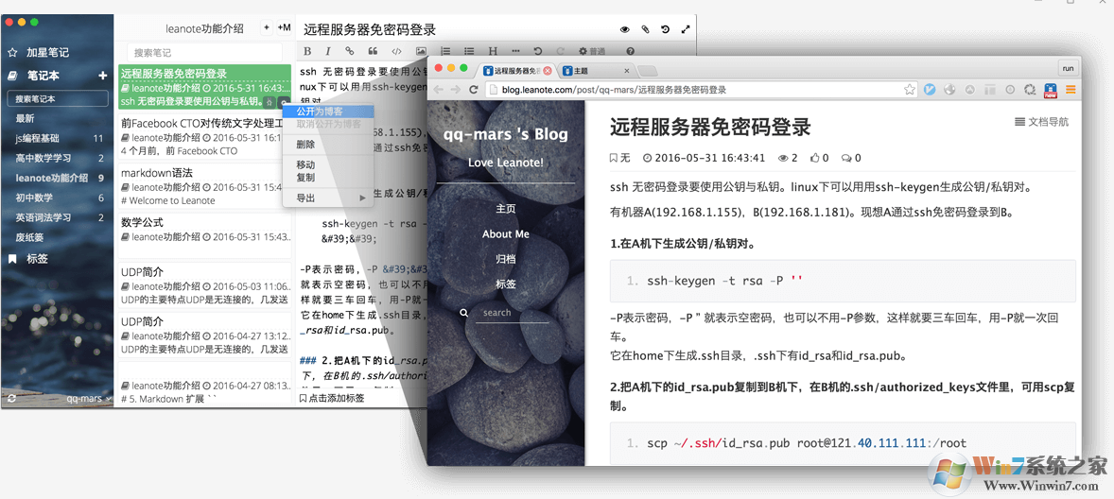Click the fullscreen expand arrows icon
This screenshot has width=1114, height=499.
(x=686, y=30)
